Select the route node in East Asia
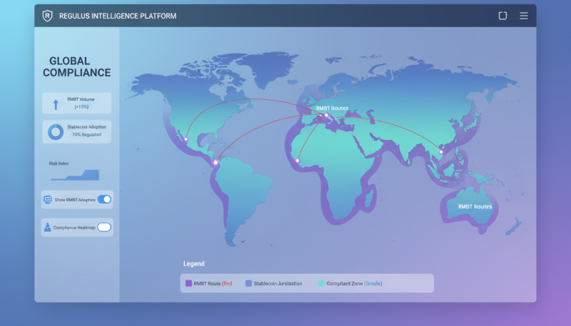The width and height of the screenshot is (571, 326). [440, 151]
